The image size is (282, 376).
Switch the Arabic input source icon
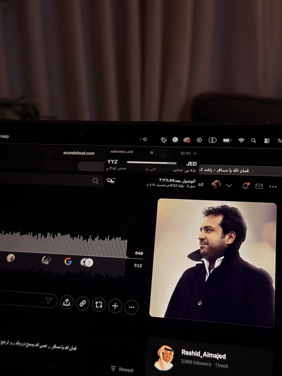pyautogui.click(x=212, y=140)
